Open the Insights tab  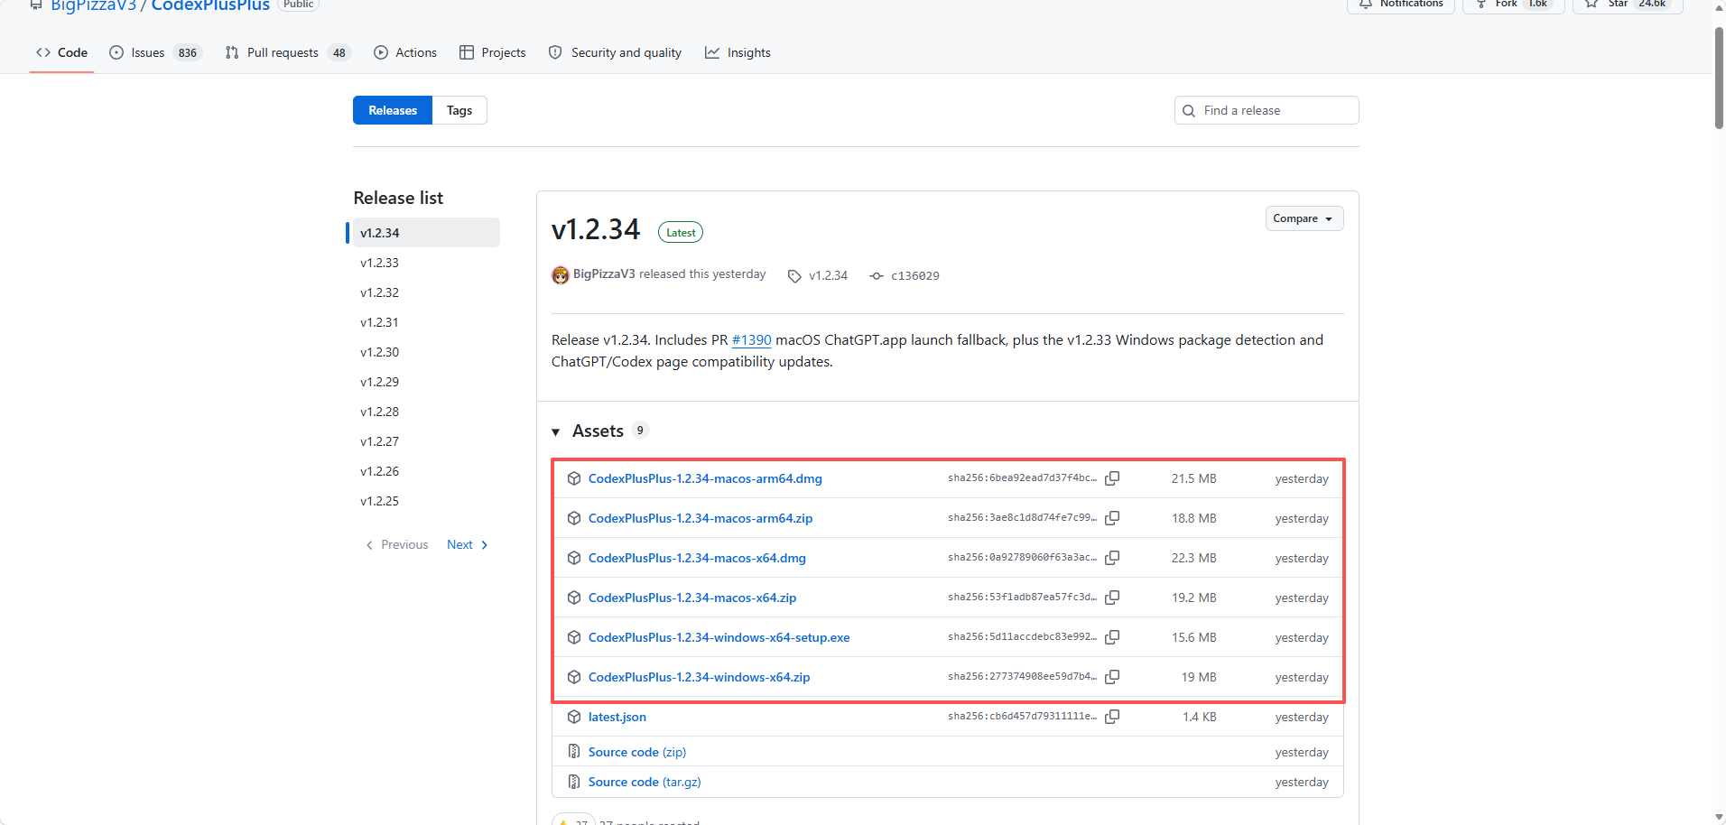point(738,52)
